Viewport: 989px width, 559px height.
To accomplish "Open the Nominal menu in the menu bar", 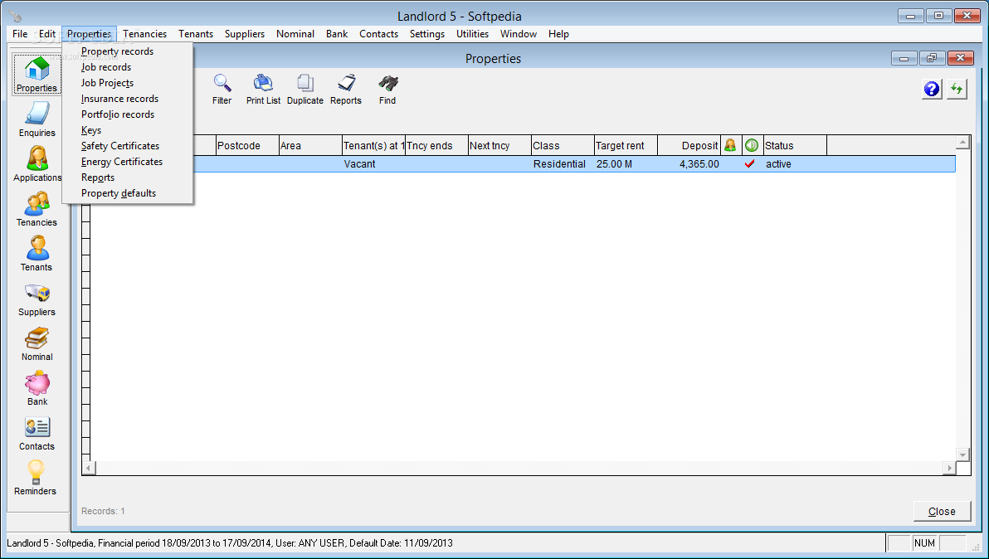I will (x=295, y=34).
